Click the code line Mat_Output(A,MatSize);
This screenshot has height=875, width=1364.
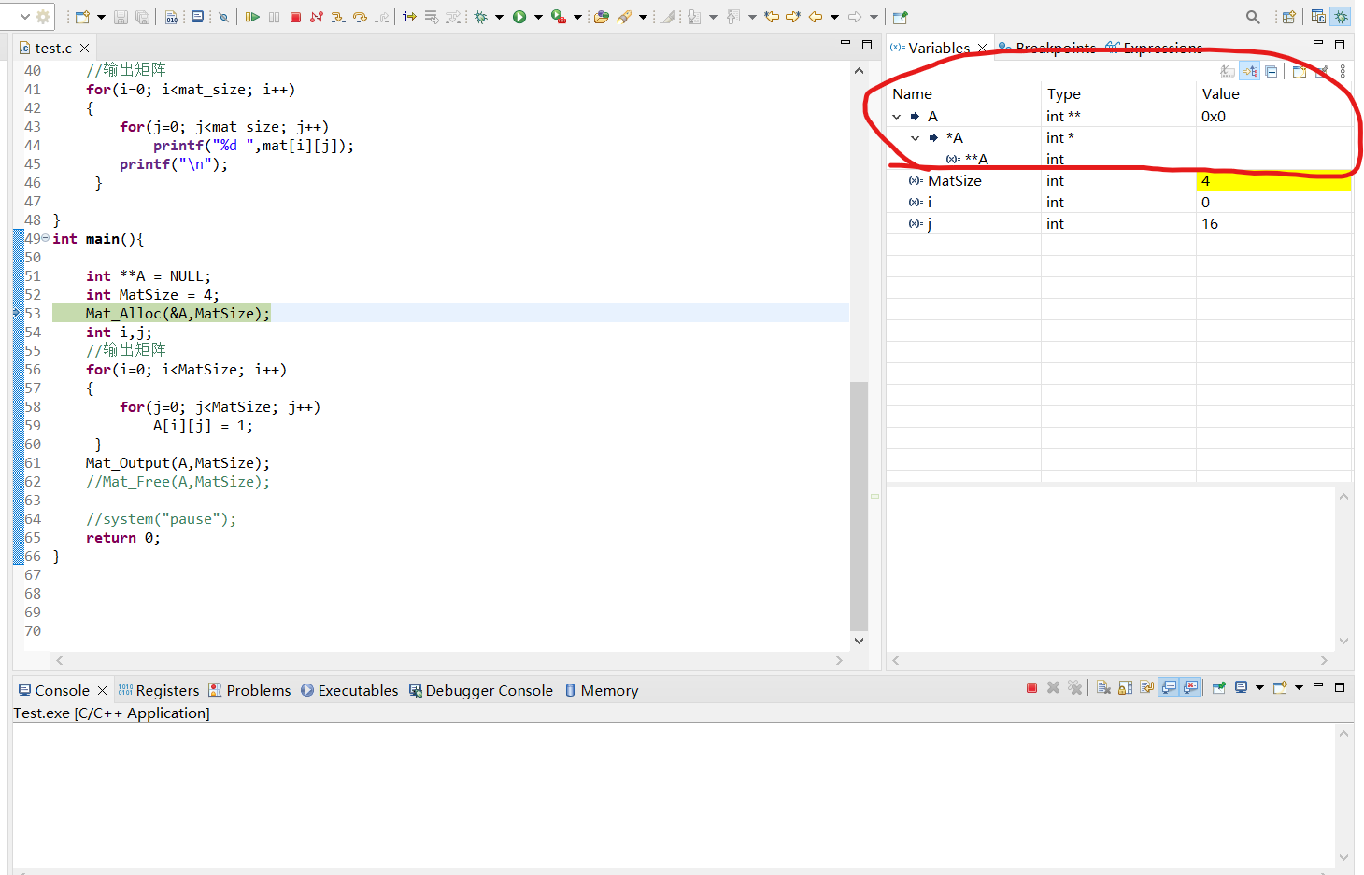(178, 463)
